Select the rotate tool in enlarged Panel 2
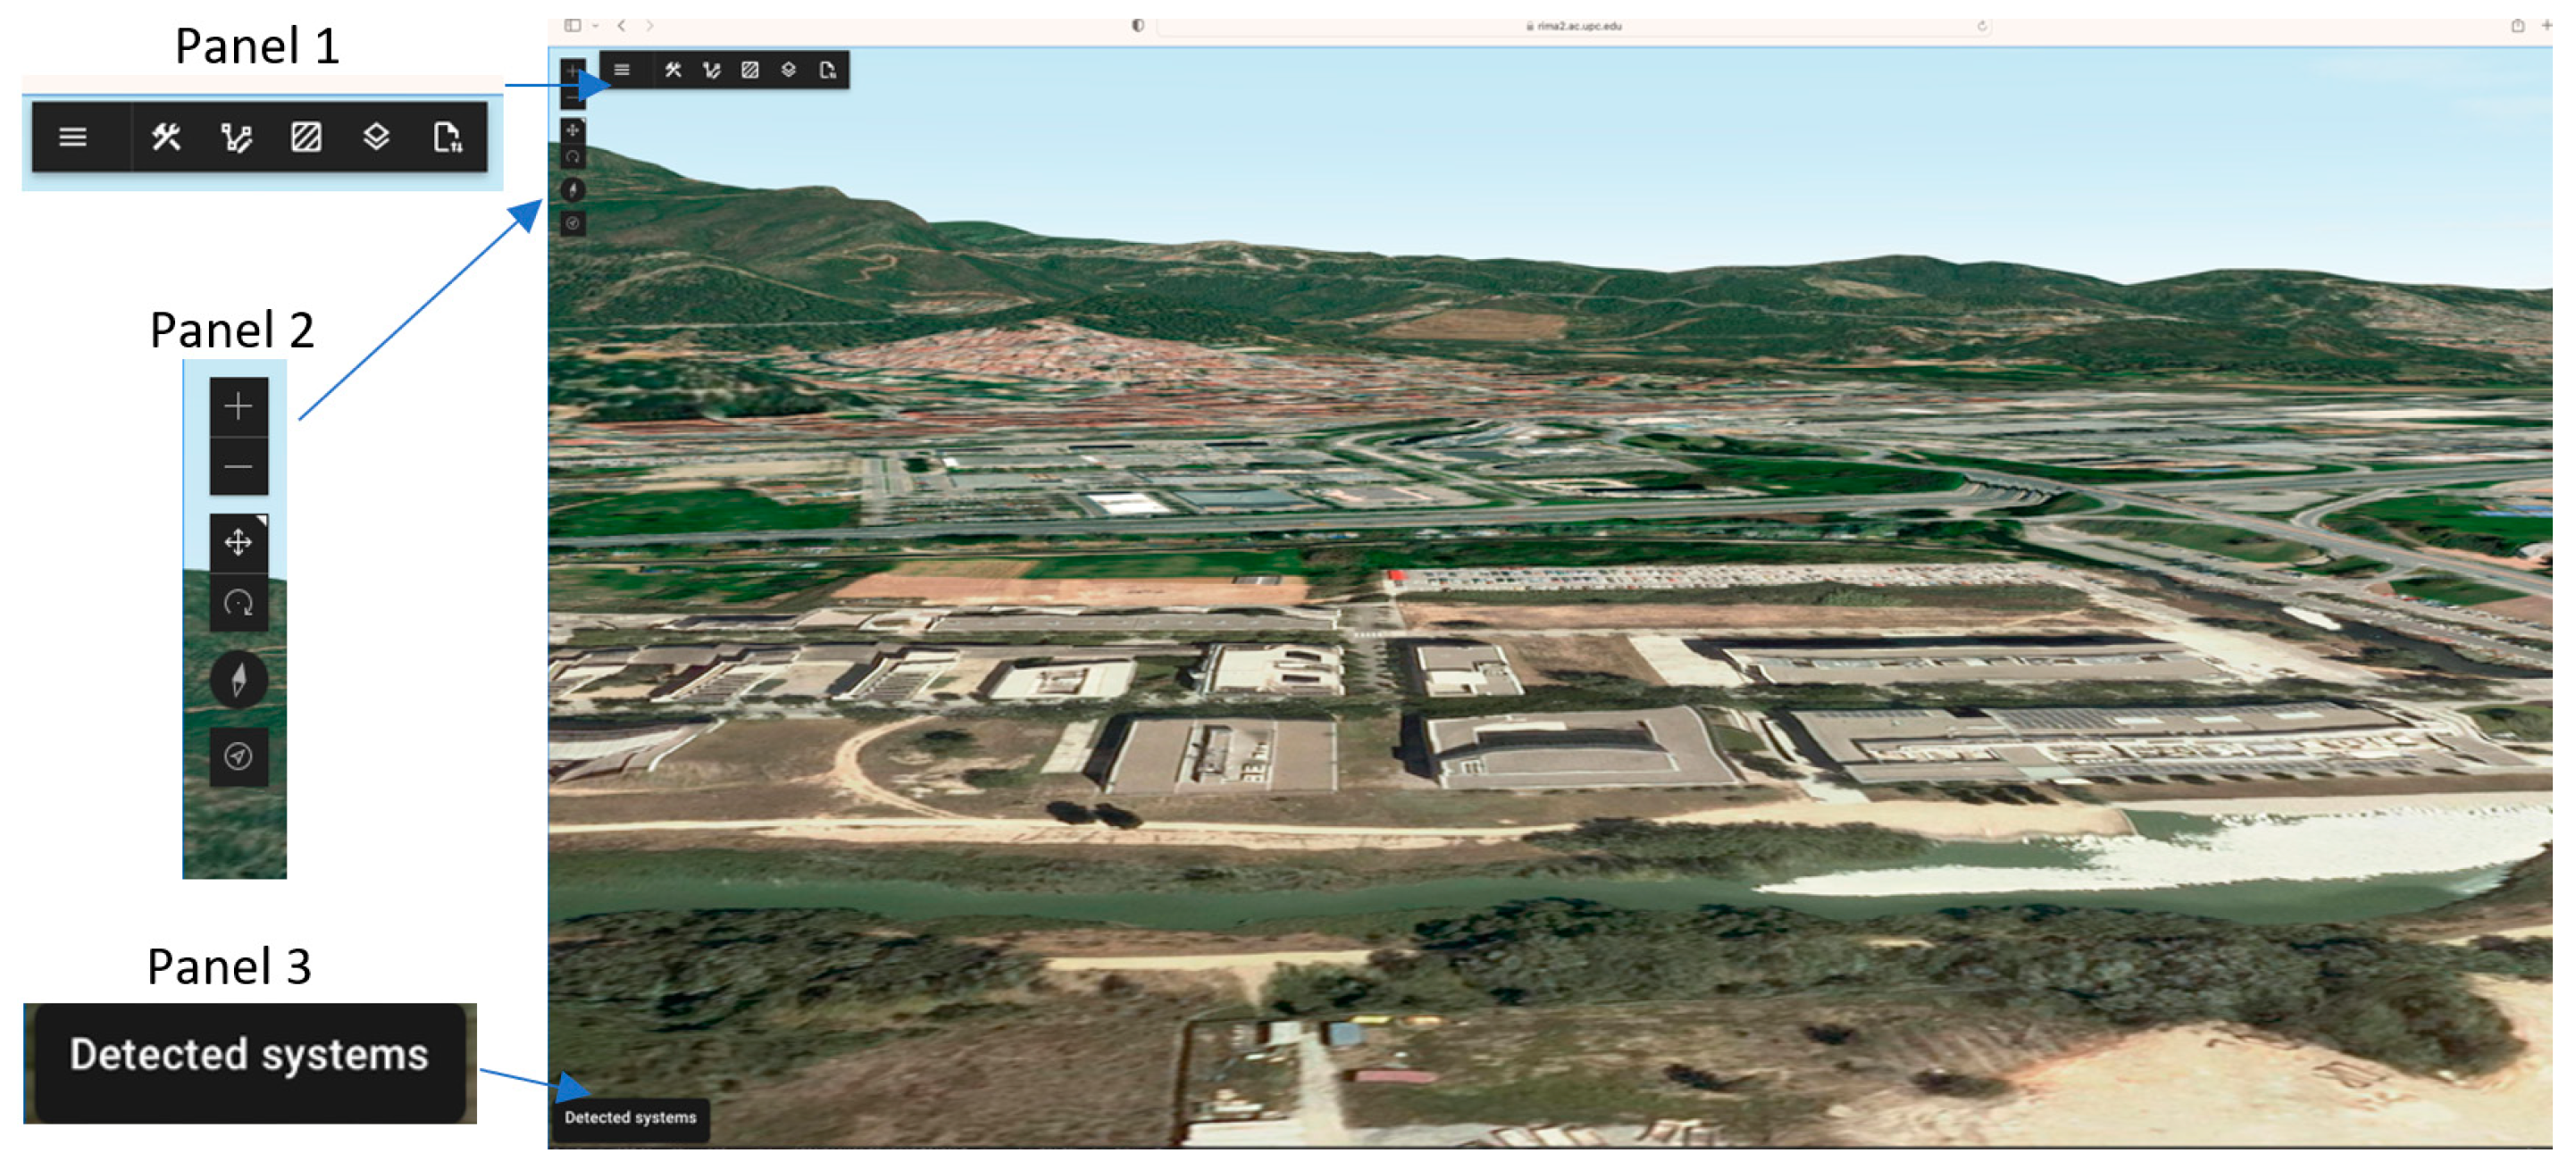The height and width of the screenshot is (1170, 2576). coord(238,603)
